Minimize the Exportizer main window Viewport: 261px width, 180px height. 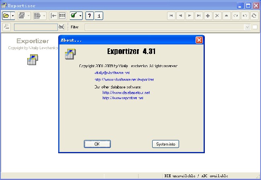pyautogui.click(x=240, y=6)
